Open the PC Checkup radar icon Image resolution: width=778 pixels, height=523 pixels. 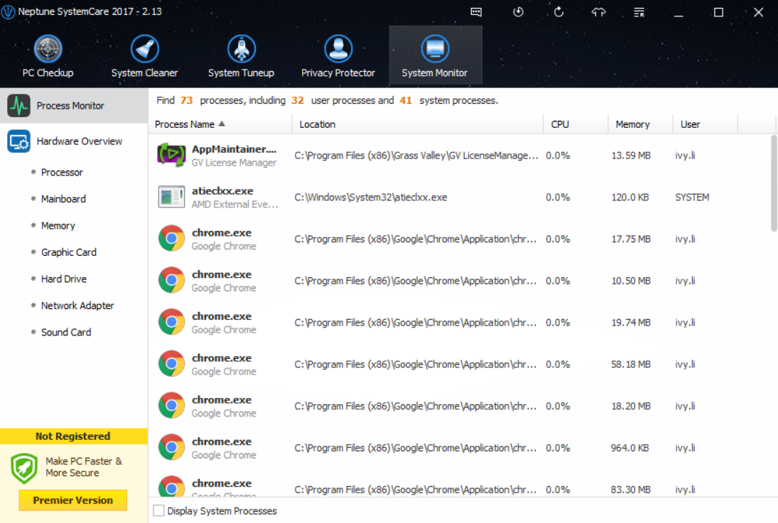click(x=48, y=50)
